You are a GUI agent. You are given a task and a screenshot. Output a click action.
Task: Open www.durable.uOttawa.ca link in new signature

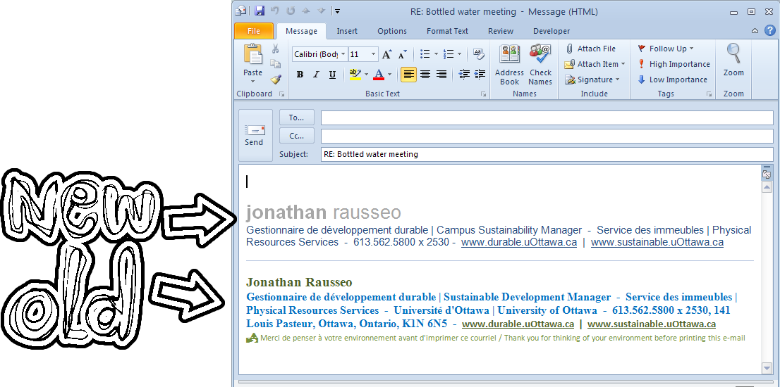(519, 243)
